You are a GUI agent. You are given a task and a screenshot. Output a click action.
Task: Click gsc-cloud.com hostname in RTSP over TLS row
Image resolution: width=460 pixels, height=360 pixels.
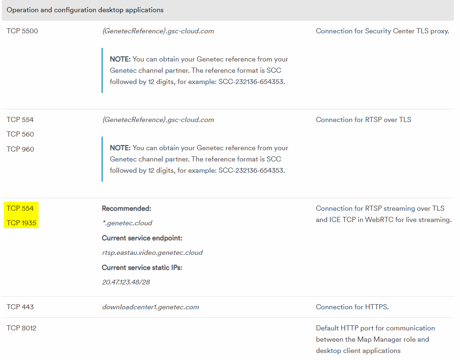[158, 120]
